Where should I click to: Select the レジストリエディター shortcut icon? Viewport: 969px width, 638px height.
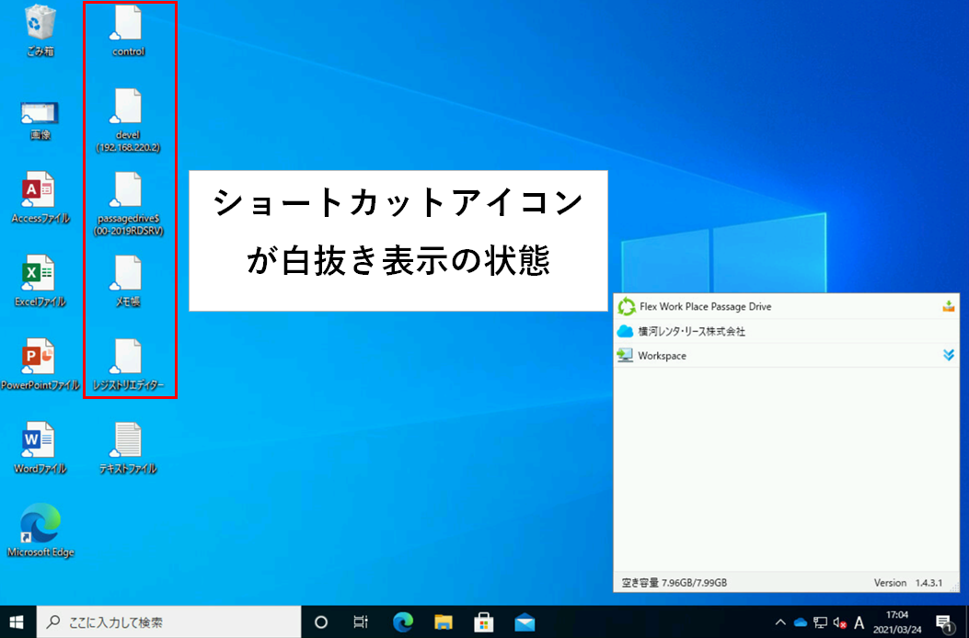[128, 358]
